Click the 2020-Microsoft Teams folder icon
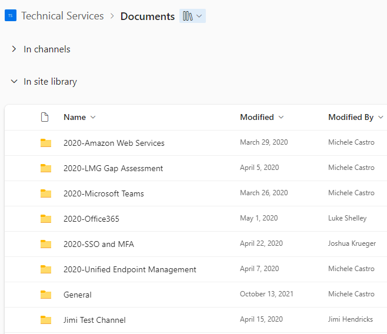 coord(46,193)
